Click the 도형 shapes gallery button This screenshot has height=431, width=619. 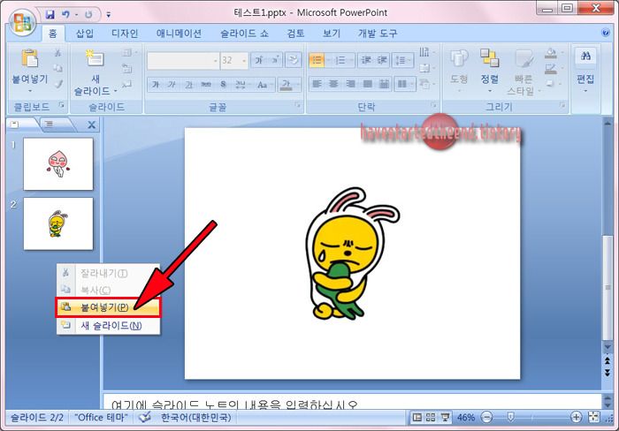coord(459,70)
